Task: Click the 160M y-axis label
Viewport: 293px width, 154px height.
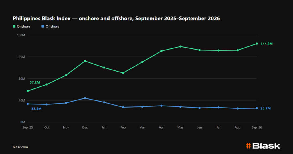Action: [21, 35]
